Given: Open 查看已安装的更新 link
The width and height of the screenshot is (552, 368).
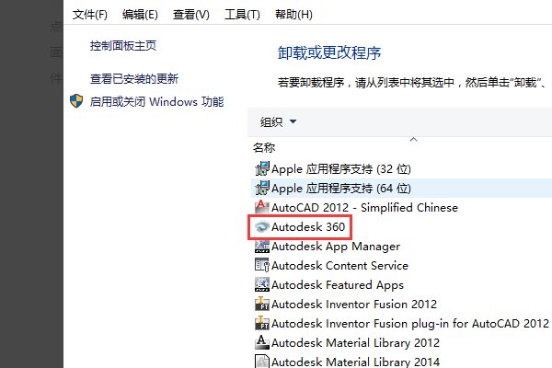Looking at the screenshot, I should click(134, 79).
